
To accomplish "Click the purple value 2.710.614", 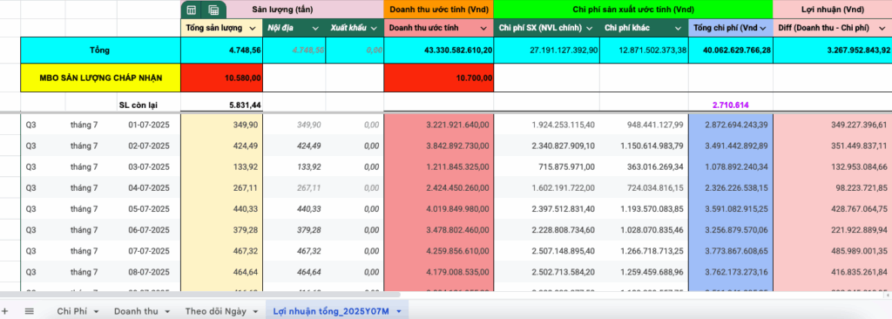I will (x=731, y=105).
